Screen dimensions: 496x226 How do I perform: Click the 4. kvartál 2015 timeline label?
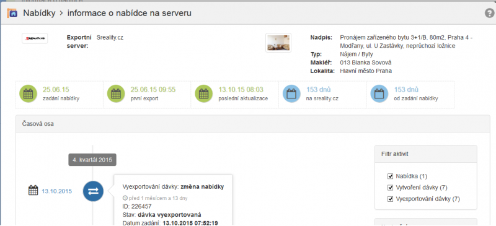(92, 160)
